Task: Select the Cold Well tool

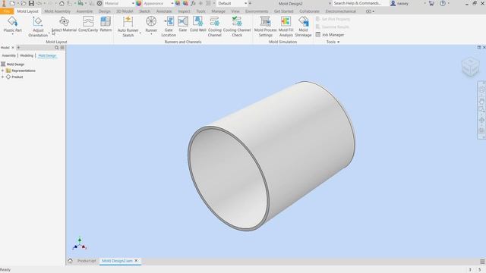Action: [x=197, y=24]
